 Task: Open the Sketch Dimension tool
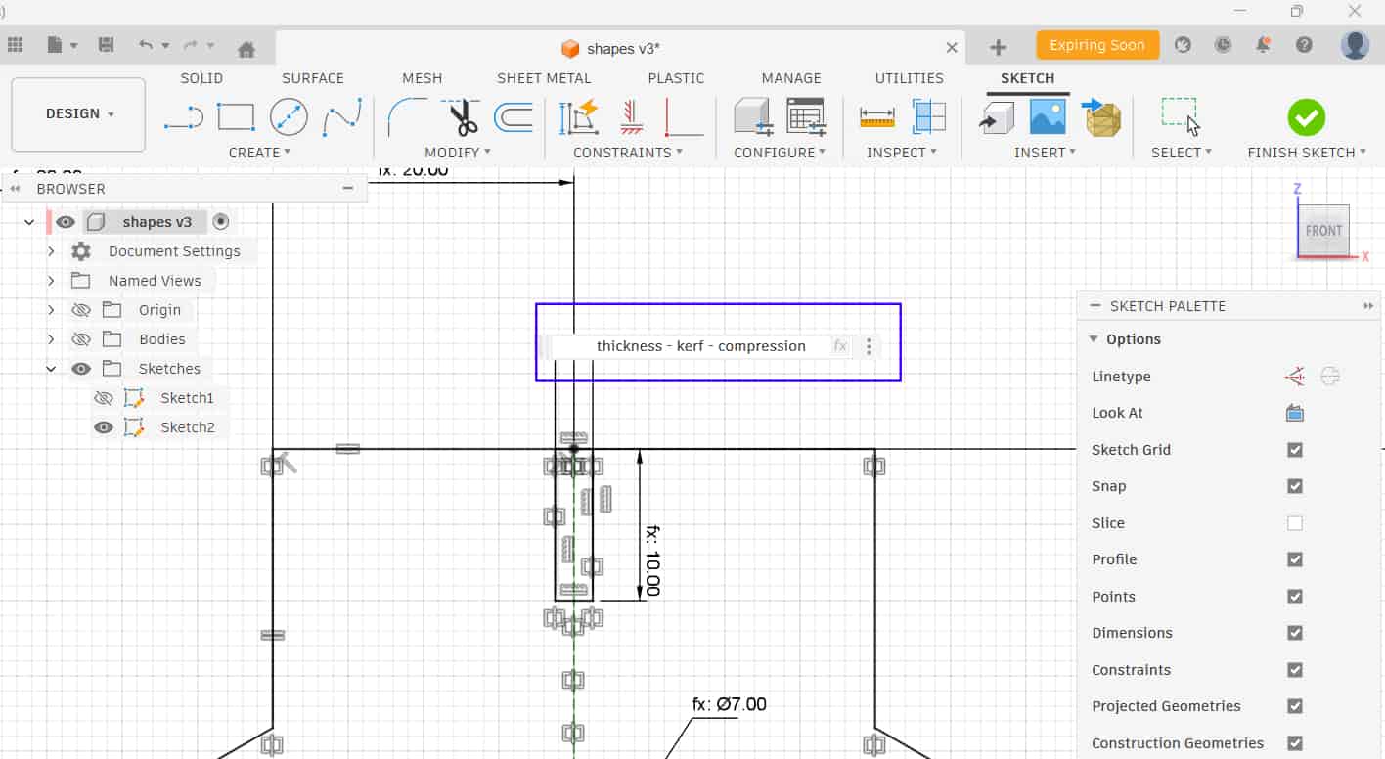[579, 117]
